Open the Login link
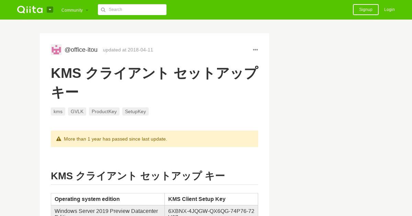The width and height of the screenshot is (412, 216). pos(389,10)
